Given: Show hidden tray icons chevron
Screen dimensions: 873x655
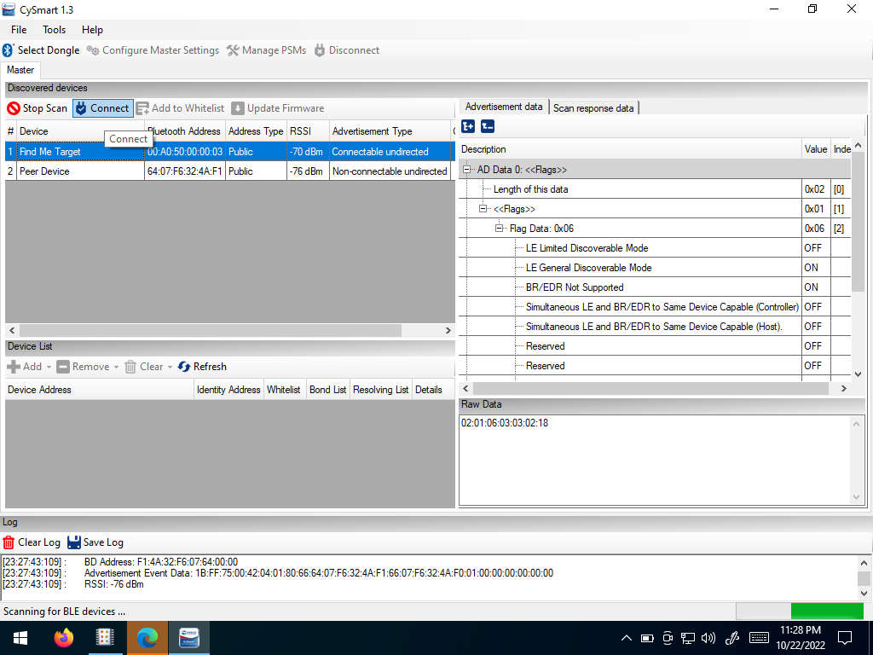Looking at the screenshot, I should pyautogui.click(x=627, y=638).
